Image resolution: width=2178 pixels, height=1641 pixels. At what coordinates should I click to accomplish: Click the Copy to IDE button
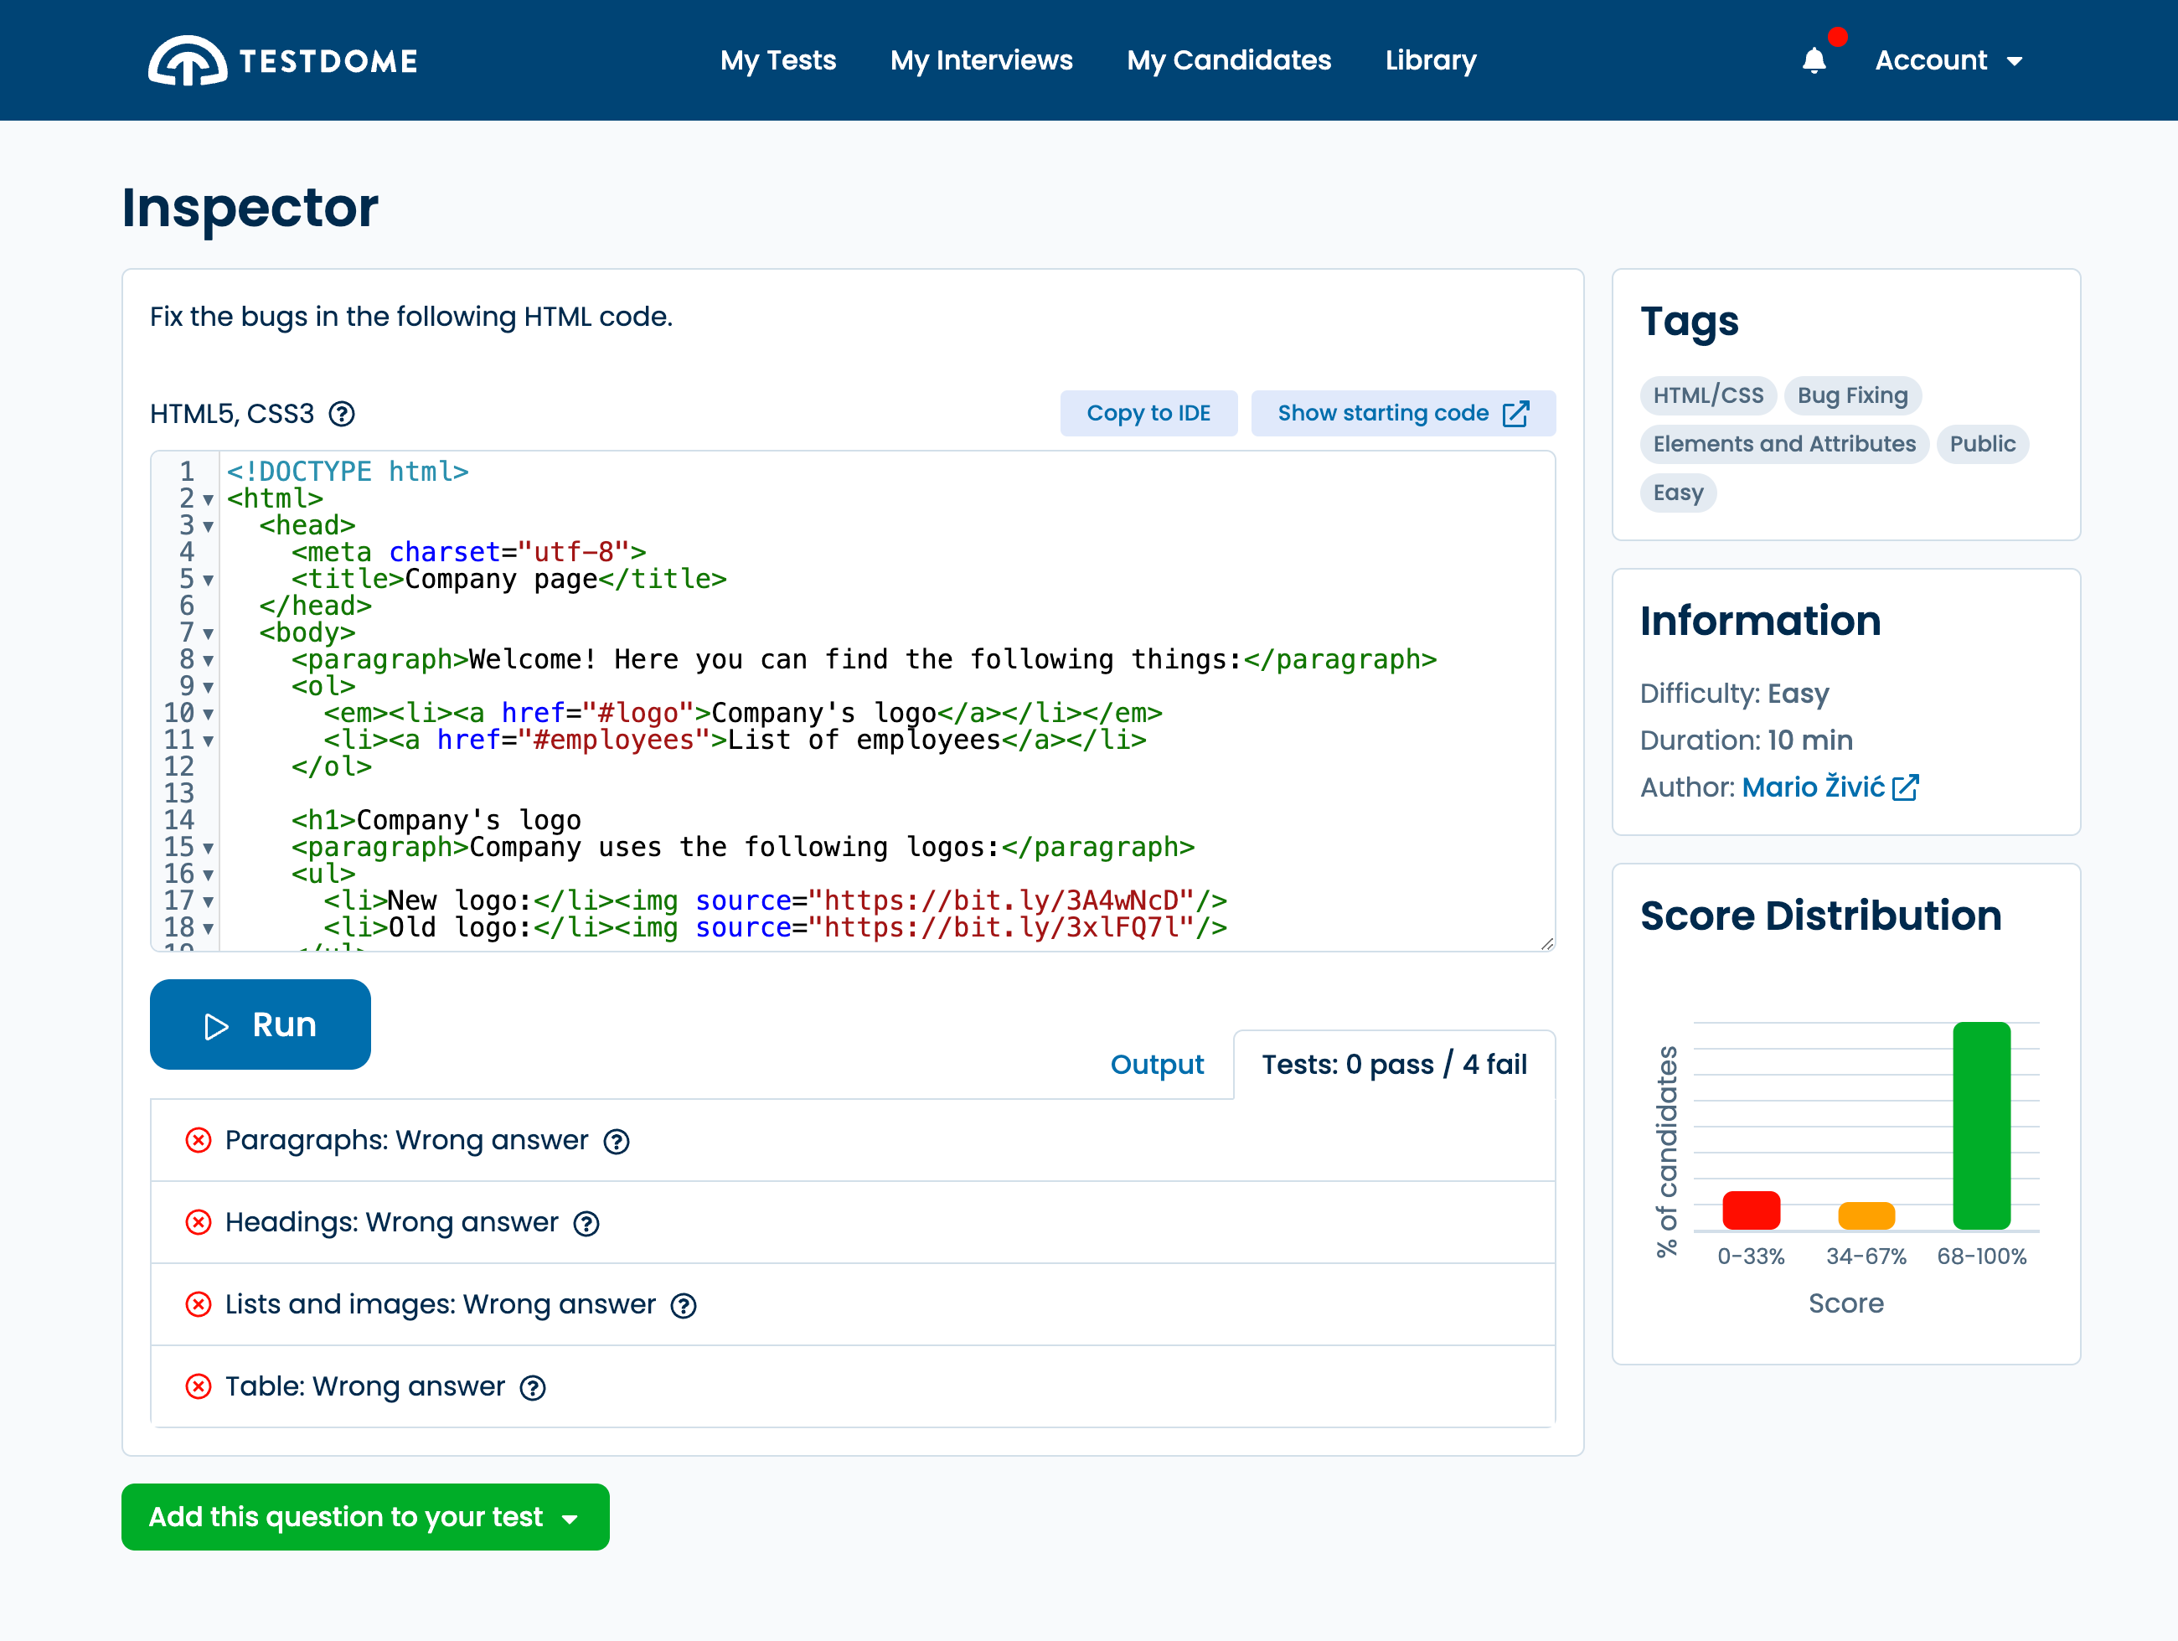click(1148, 414)
